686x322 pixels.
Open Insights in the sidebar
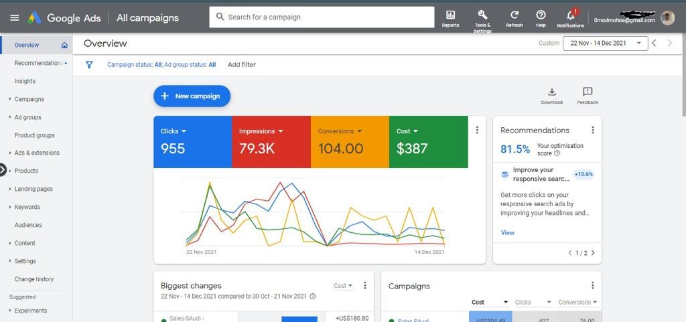25,81
